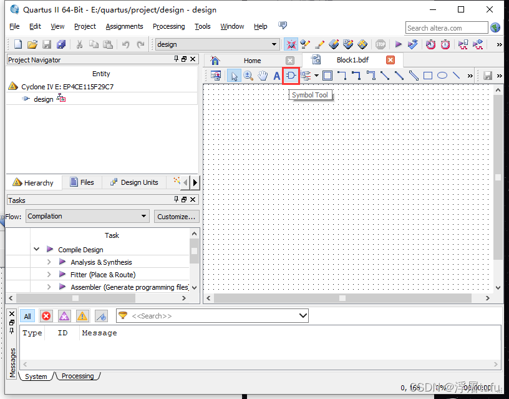This screenshot has width=509, height=399.
Task: Click the Paste clipboard icon
Action: coord(108,44)
